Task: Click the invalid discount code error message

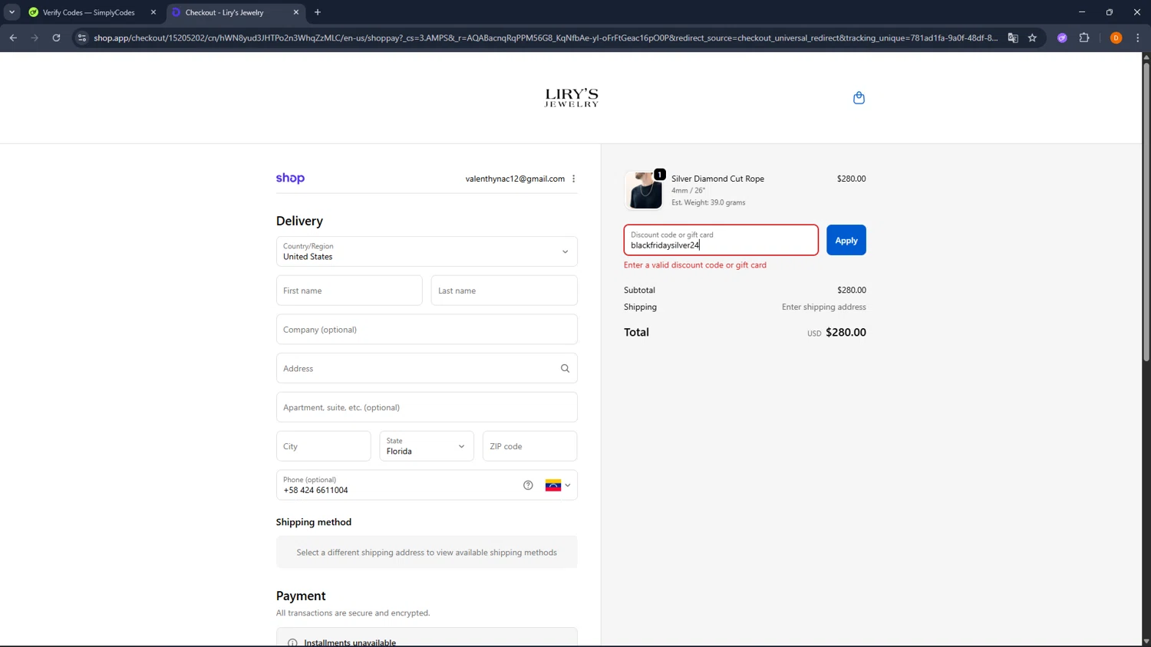Action: (x=695, y=265)
